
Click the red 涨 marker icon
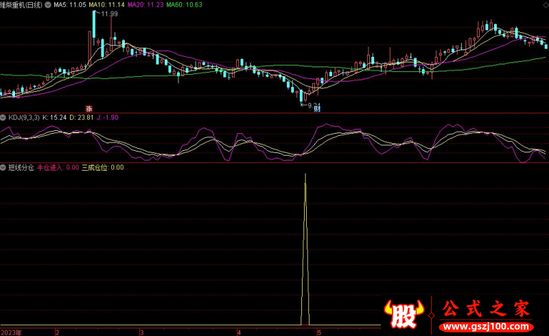(x=89, y=108)
